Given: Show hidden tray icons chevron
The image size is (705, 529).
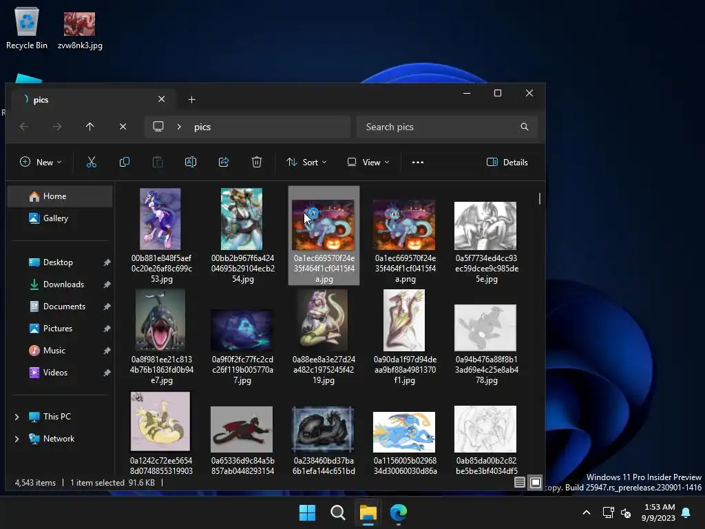Looking at the screenshot, I should [587, 512].
